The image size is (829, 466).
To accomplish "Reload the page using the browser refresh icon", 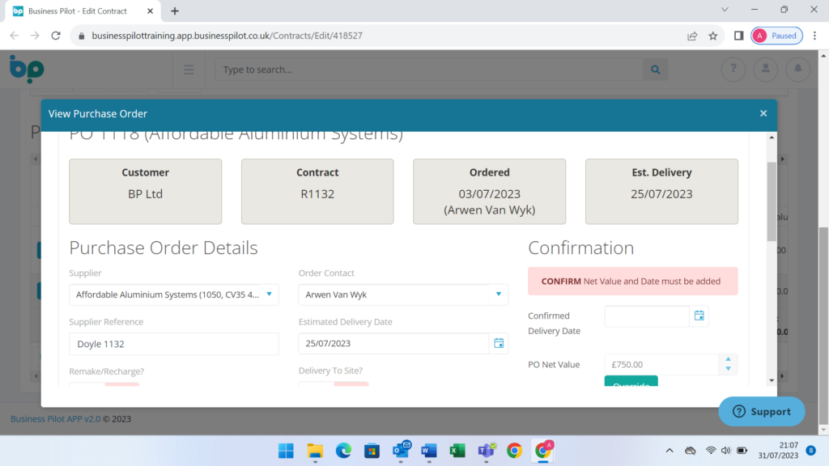I will click(56, 36).
